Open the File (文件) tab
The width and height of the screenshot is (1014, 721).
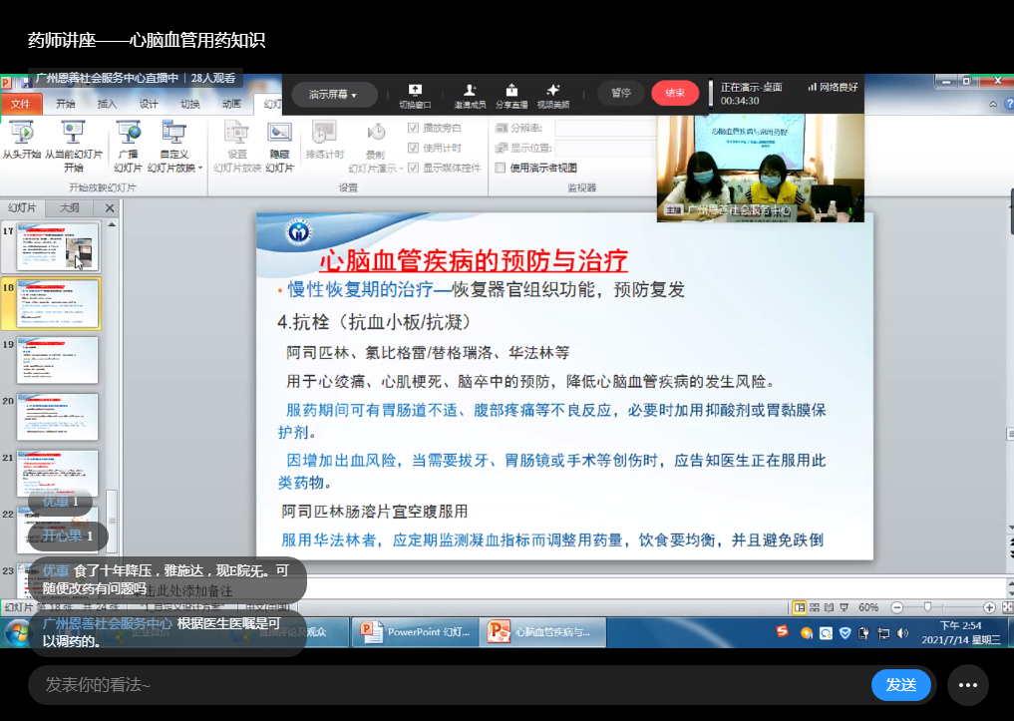tap(21, 104)
